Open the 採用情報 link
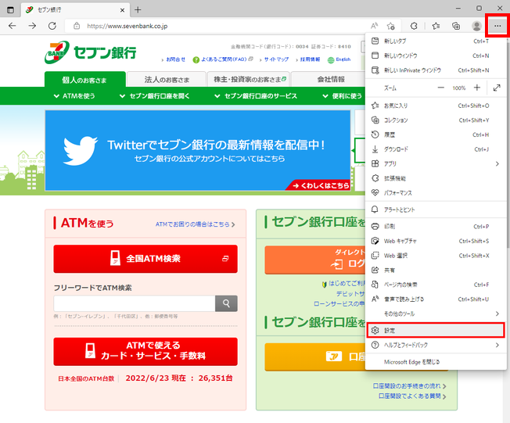 (310, 59)
